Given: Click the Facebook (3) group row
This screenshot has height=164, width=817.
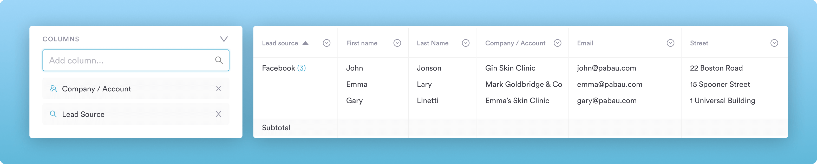Looking at the screenshot, I should 284,68.
